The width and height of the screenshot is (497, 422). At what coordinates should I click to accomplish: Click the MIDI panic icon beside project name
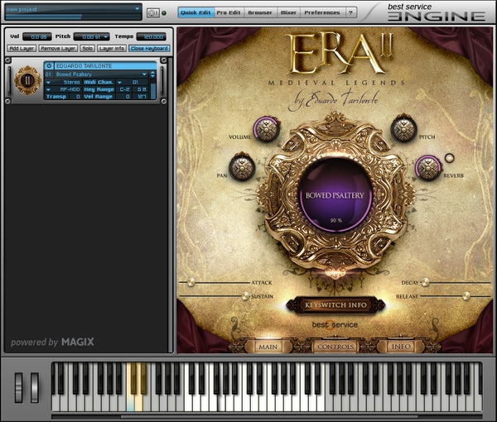click(152, 12)
